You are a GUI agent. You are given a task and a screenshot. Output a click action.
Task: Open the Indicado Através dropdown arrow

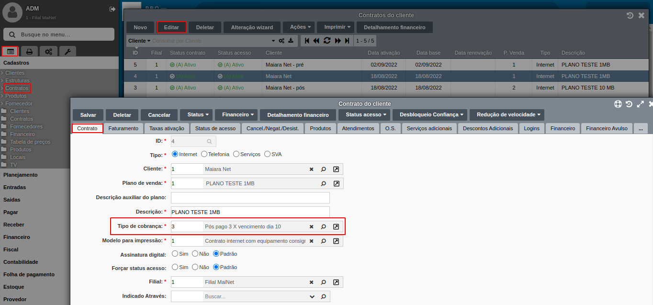pos(312,296)
